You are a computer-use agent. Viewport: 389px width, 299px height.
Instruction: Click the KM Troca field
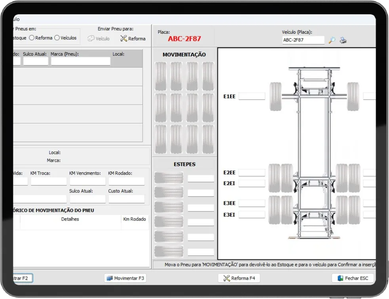(49, 181)
